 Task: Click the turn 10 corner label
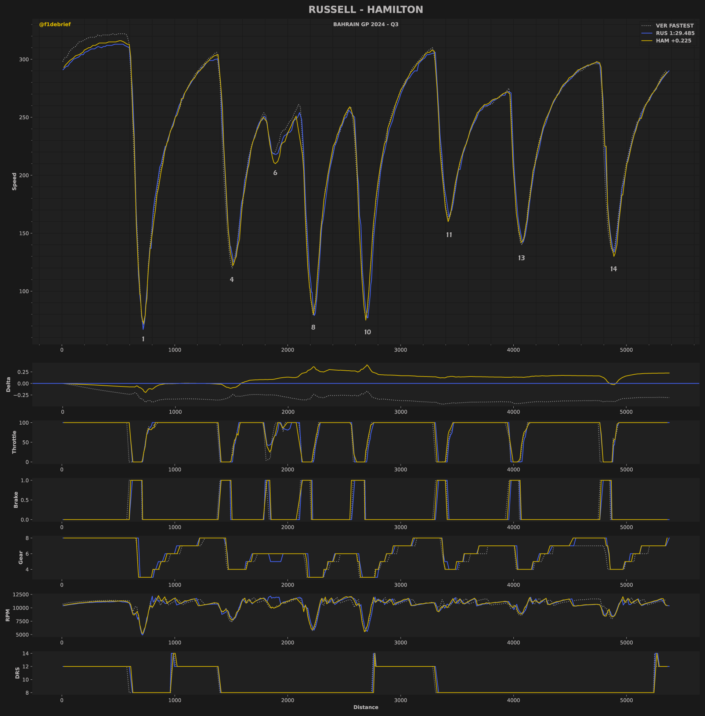click(x=367, y=332)
